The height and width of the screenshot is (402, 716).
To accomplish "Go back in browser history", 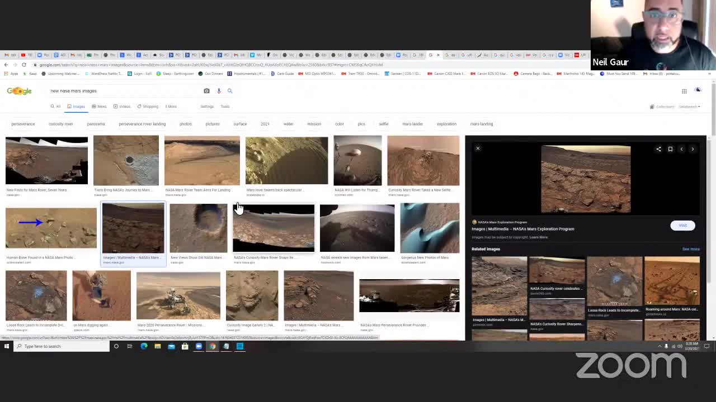I will 6,65.
